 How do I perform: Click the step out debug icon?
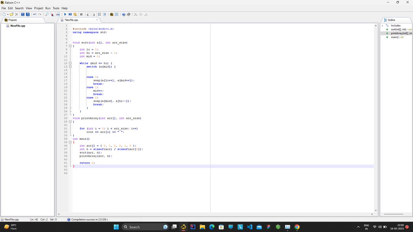click(x=146, y=14)
